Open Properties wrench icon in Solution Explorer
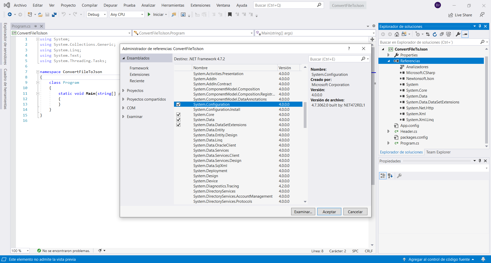The width and height of the screenshot is (491, 263). point(458,34)
